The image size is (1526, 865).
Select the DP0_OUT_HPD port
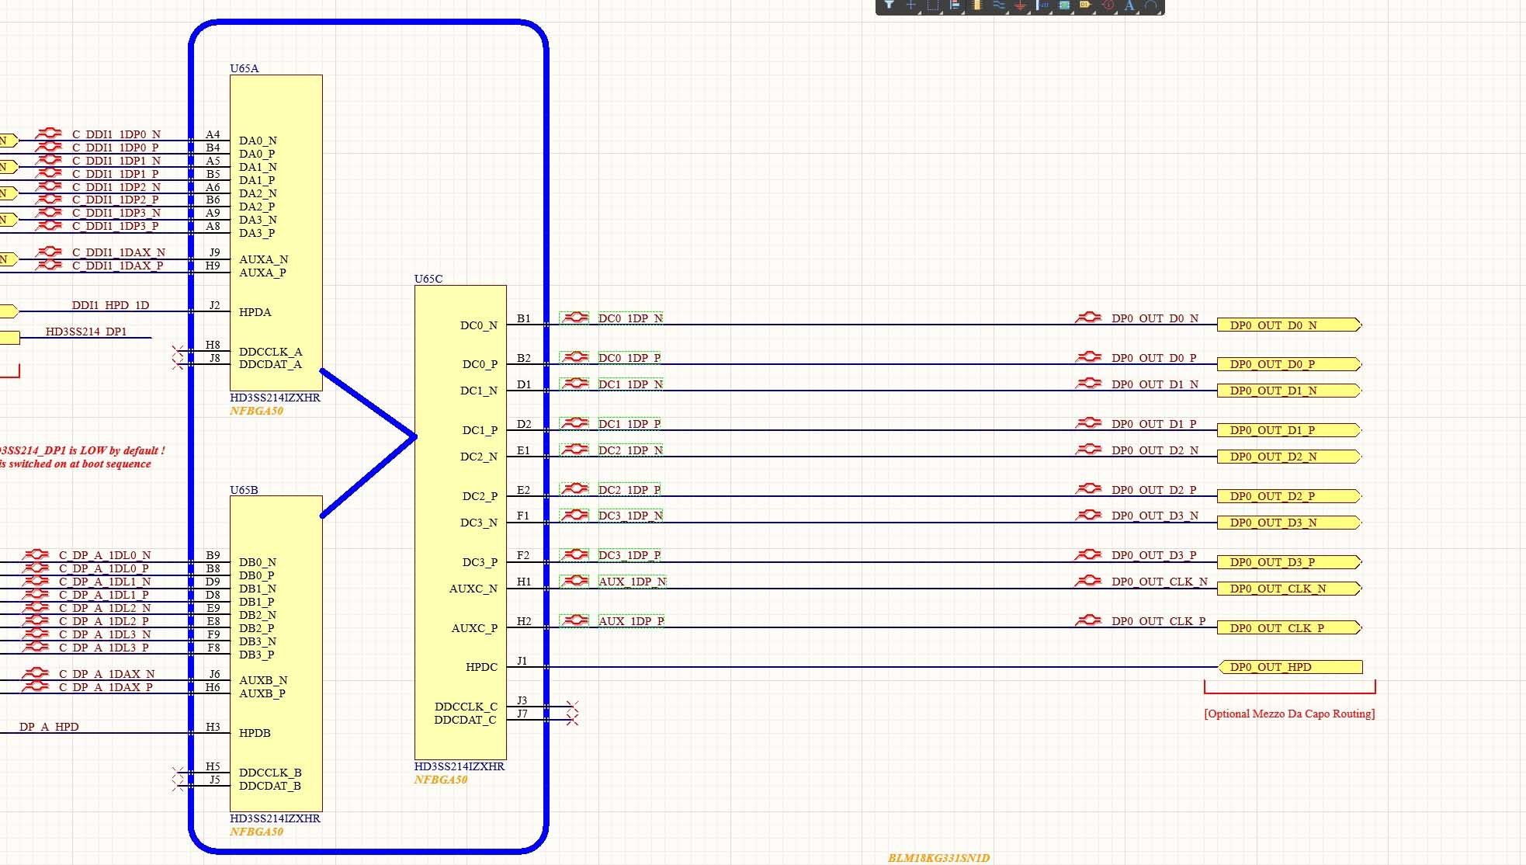[1290, 667]
